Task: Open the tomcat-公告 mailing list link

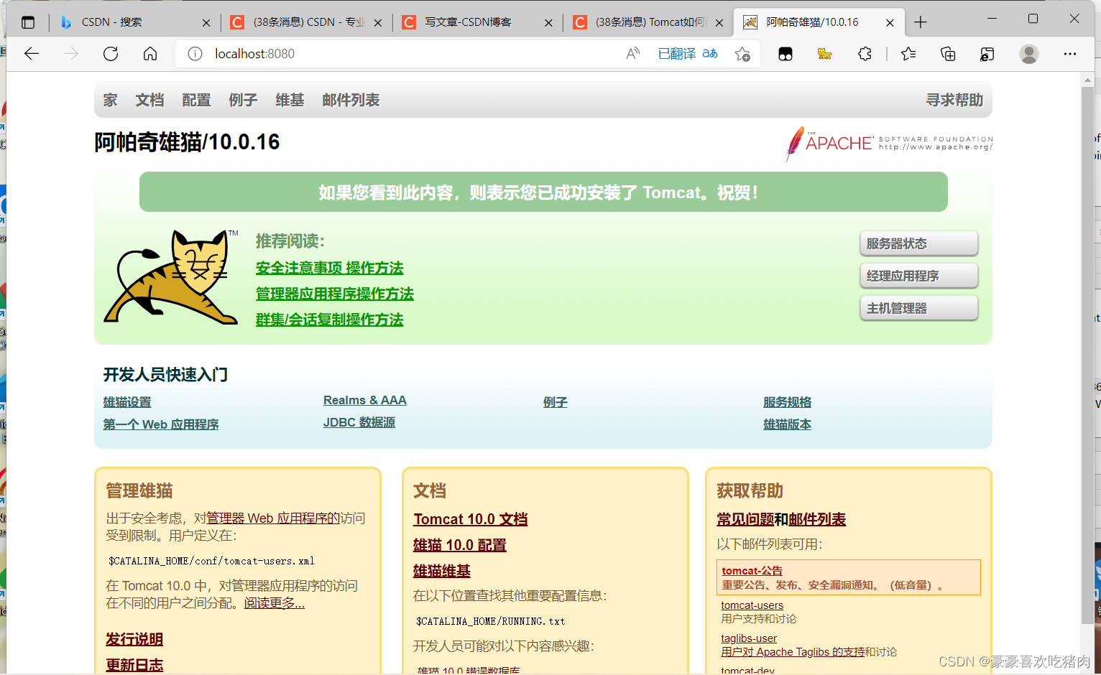Action: coord(752,571)
